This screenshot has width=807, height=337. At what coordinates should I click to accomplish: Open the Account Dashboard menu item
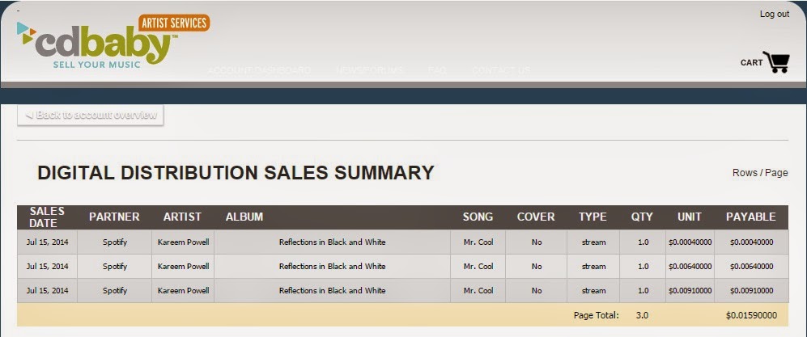coord(259,70)
